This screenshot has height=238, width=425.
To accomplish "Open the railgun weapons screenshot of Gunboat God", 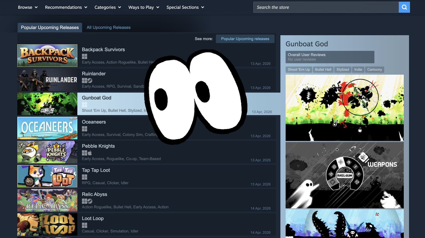I will pyautogui.click(x=344, y=175).
